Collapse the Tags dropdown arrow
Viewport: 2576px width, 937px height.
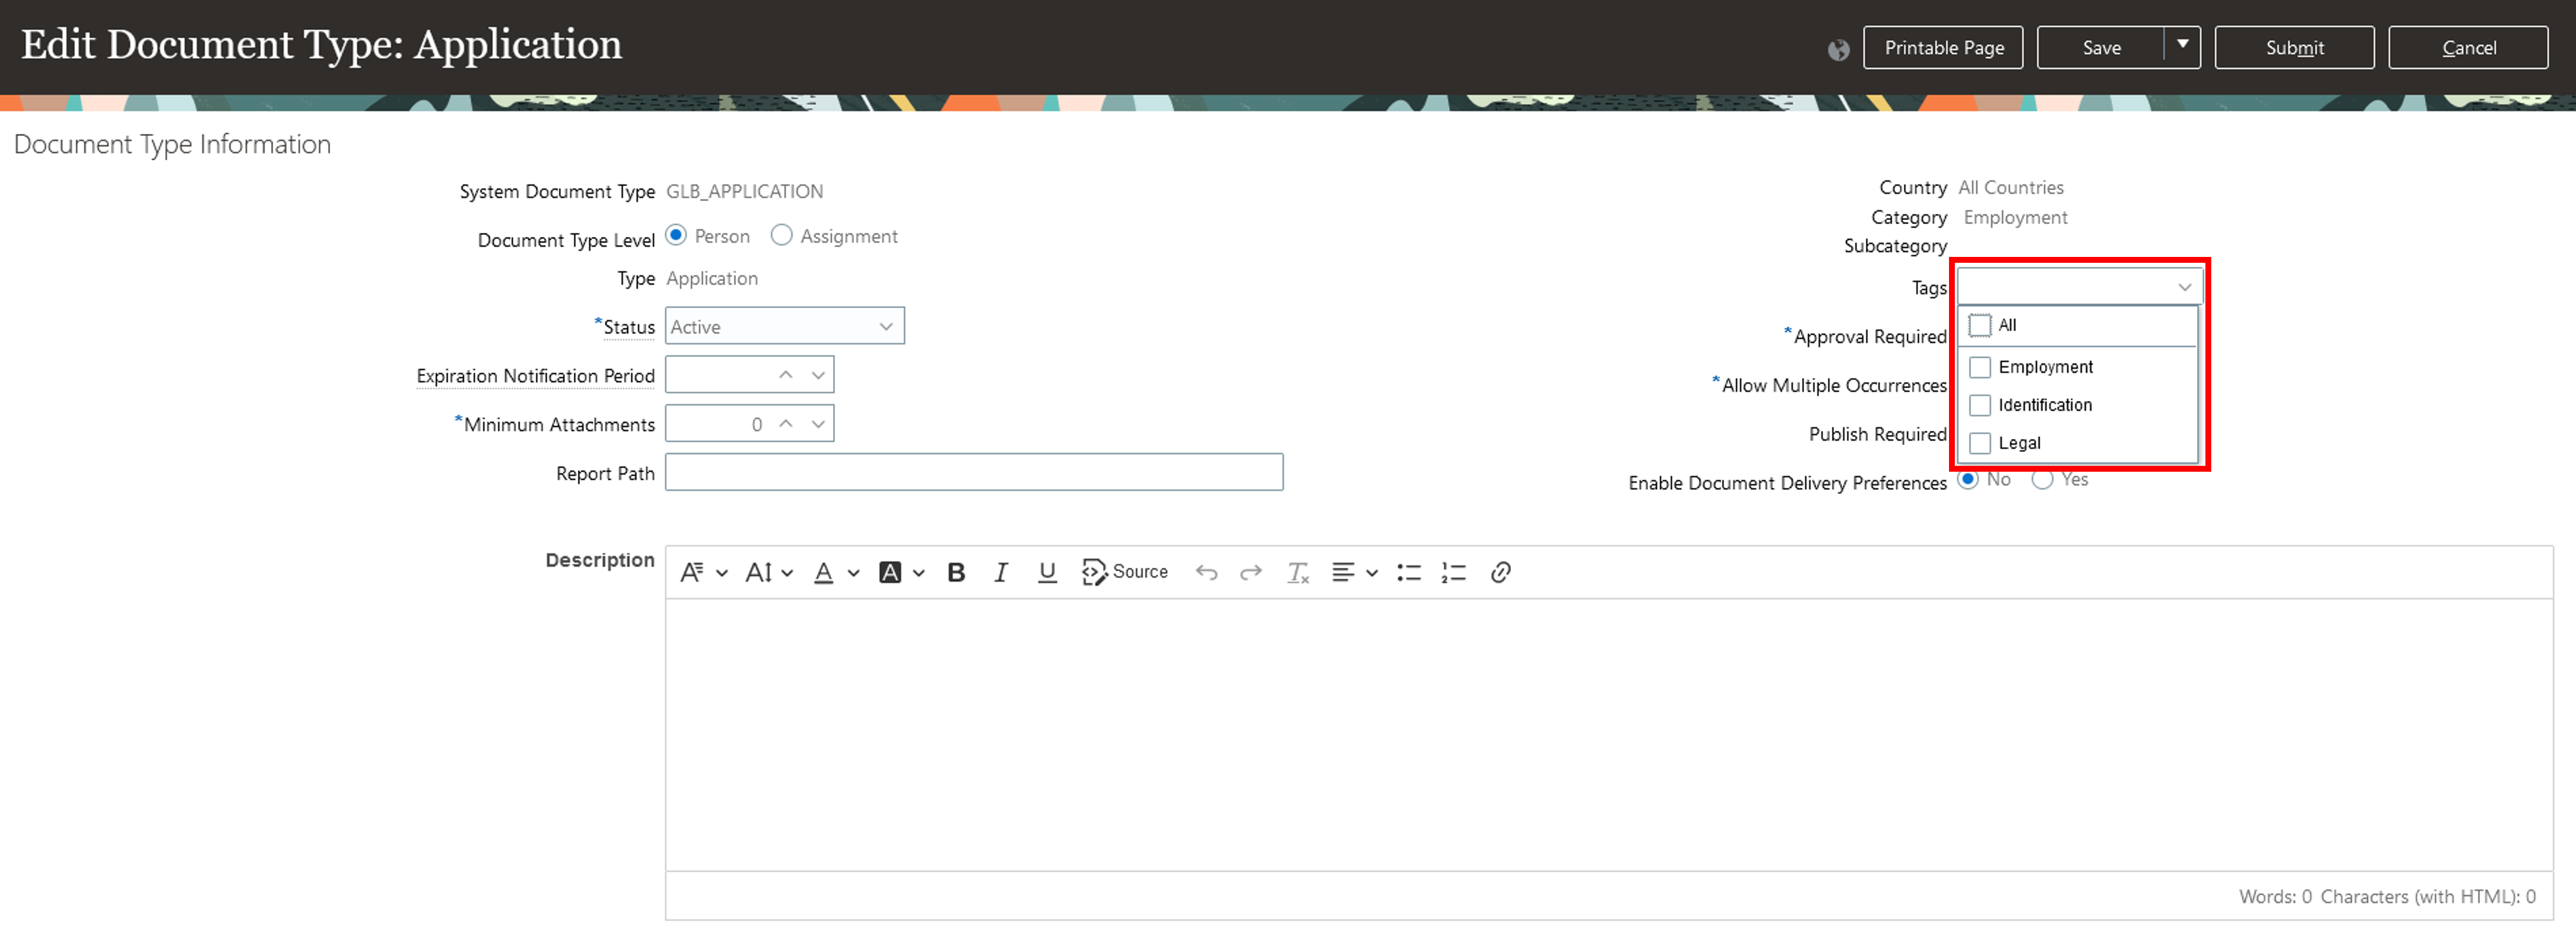click(x=2184, y=287)
